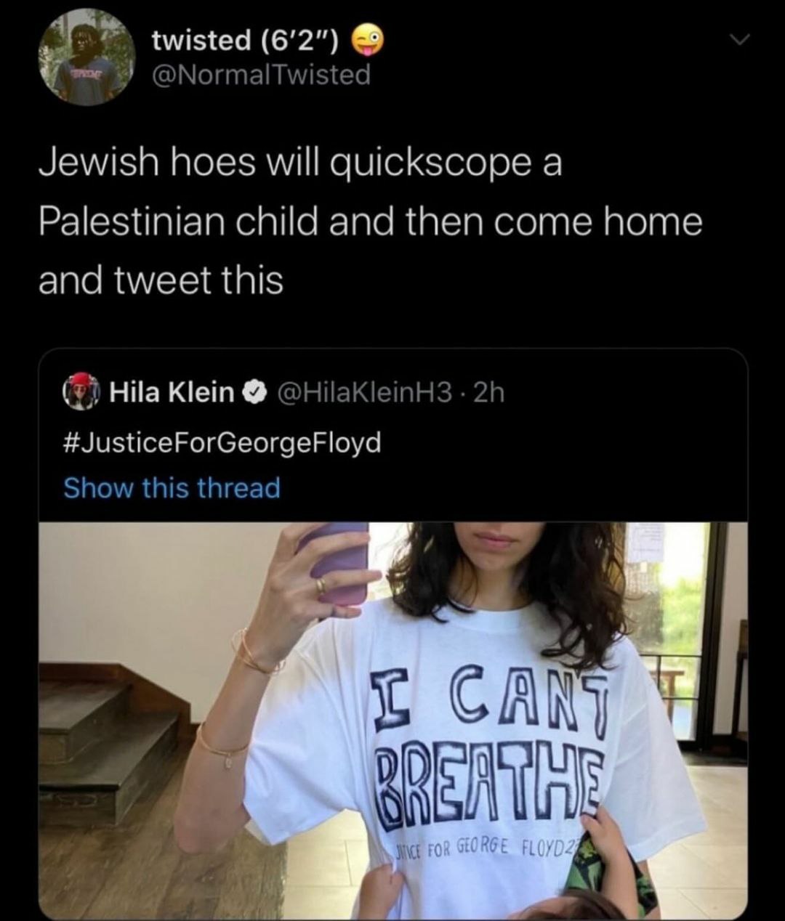Open the @NormalTwisted handle

click(x=260, y=75)
